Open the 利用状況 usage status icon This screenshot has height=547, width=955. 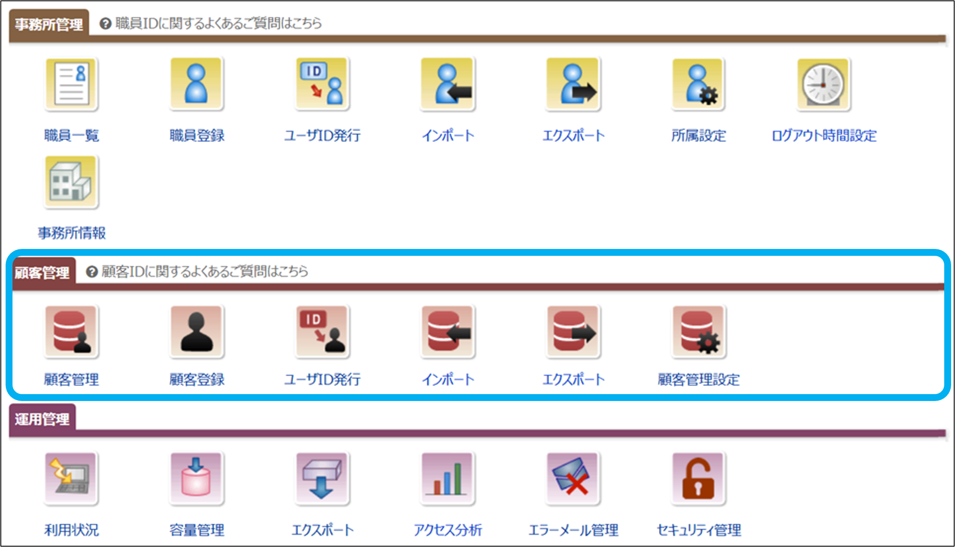tap(72, 478)
